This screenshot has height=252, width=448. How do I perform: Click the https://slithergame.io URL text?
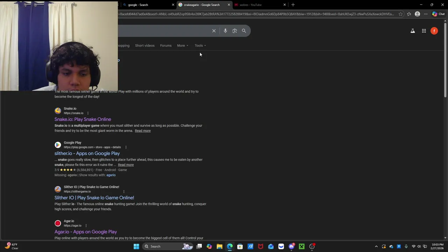point(77,191)
